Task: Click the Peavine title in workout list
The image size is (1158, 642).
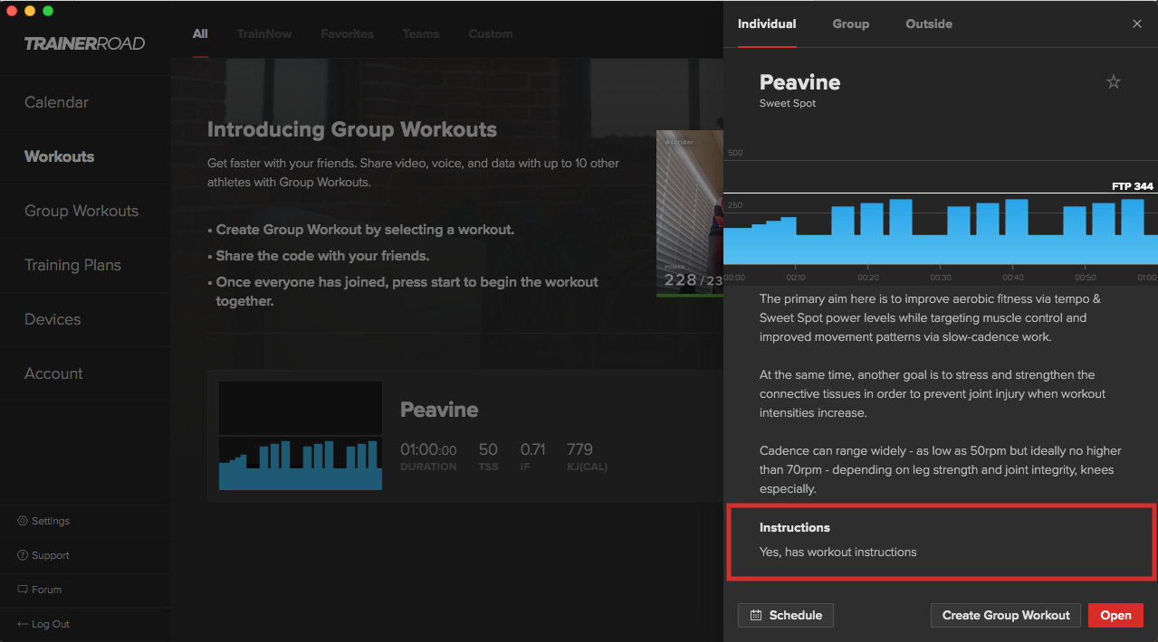Action: click(439, 410)
